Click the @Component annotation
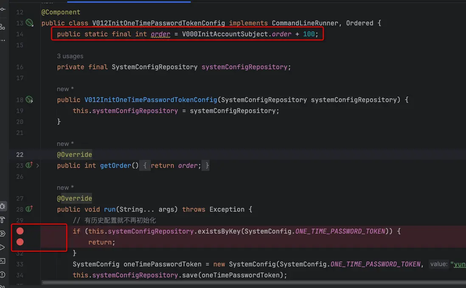Screen dimensions: 466x288 click(x=61, y=12)
